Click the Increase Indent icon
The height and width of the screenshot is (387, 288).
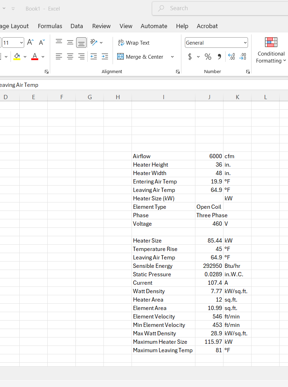click(x=105, y=57)
